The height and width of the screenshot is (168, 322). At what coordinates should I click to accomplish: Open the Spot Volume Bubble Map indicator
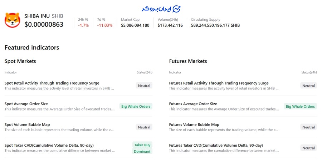point(27,124)
